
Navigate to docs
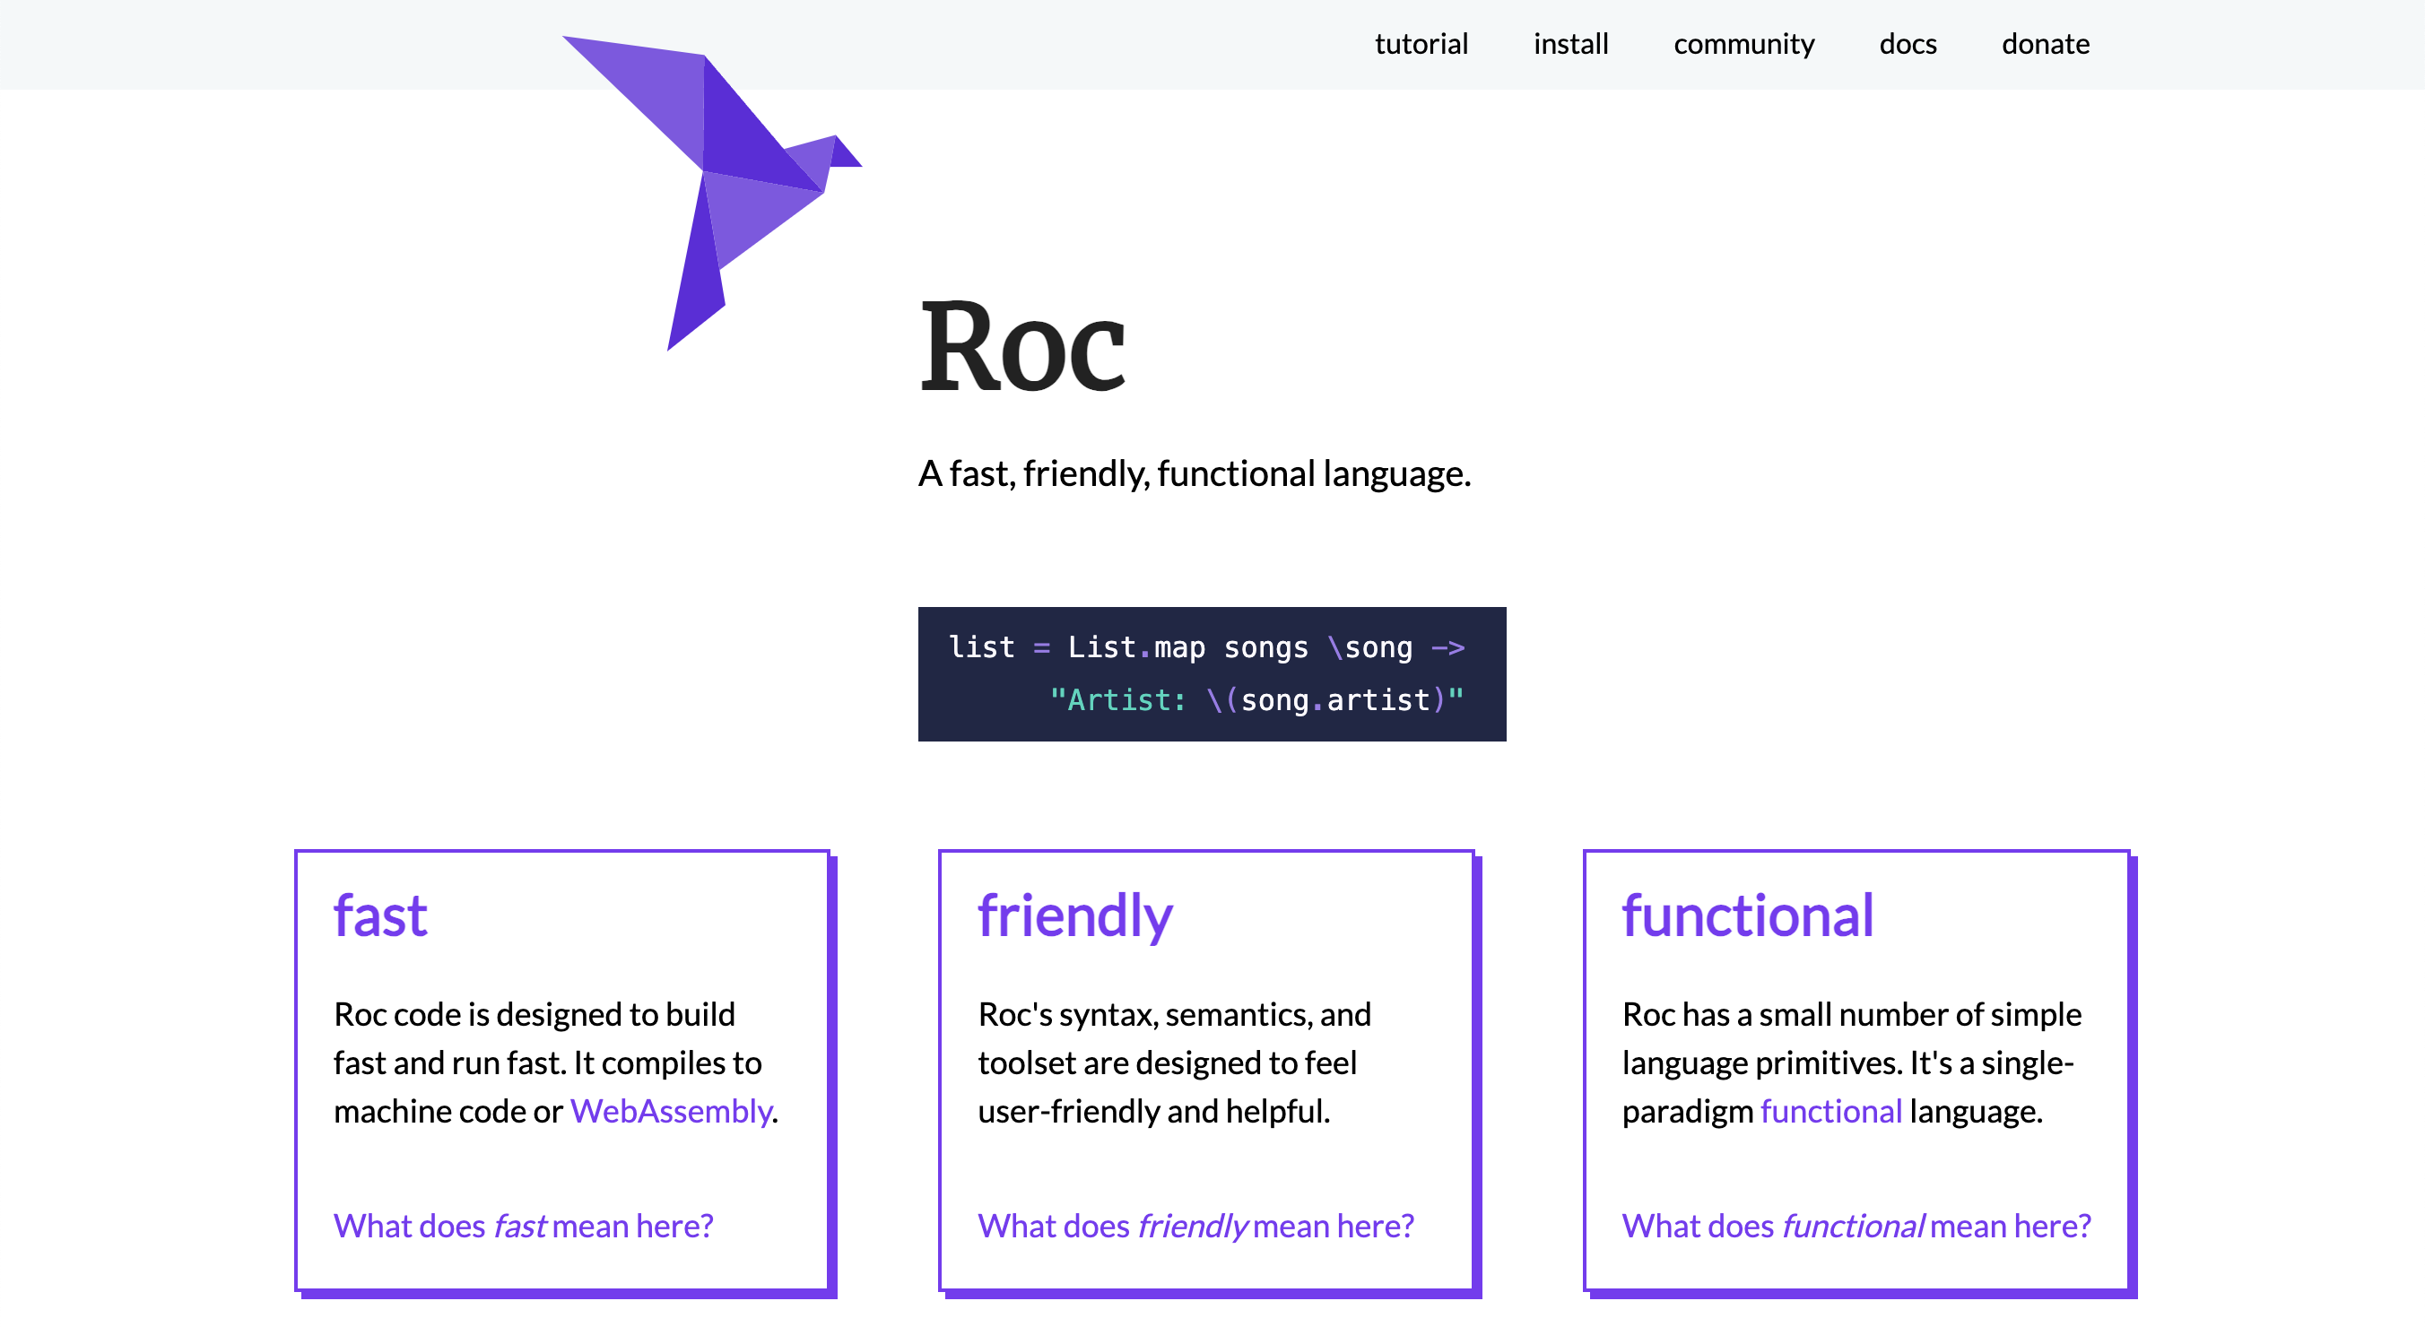[x=1908, y=44]
